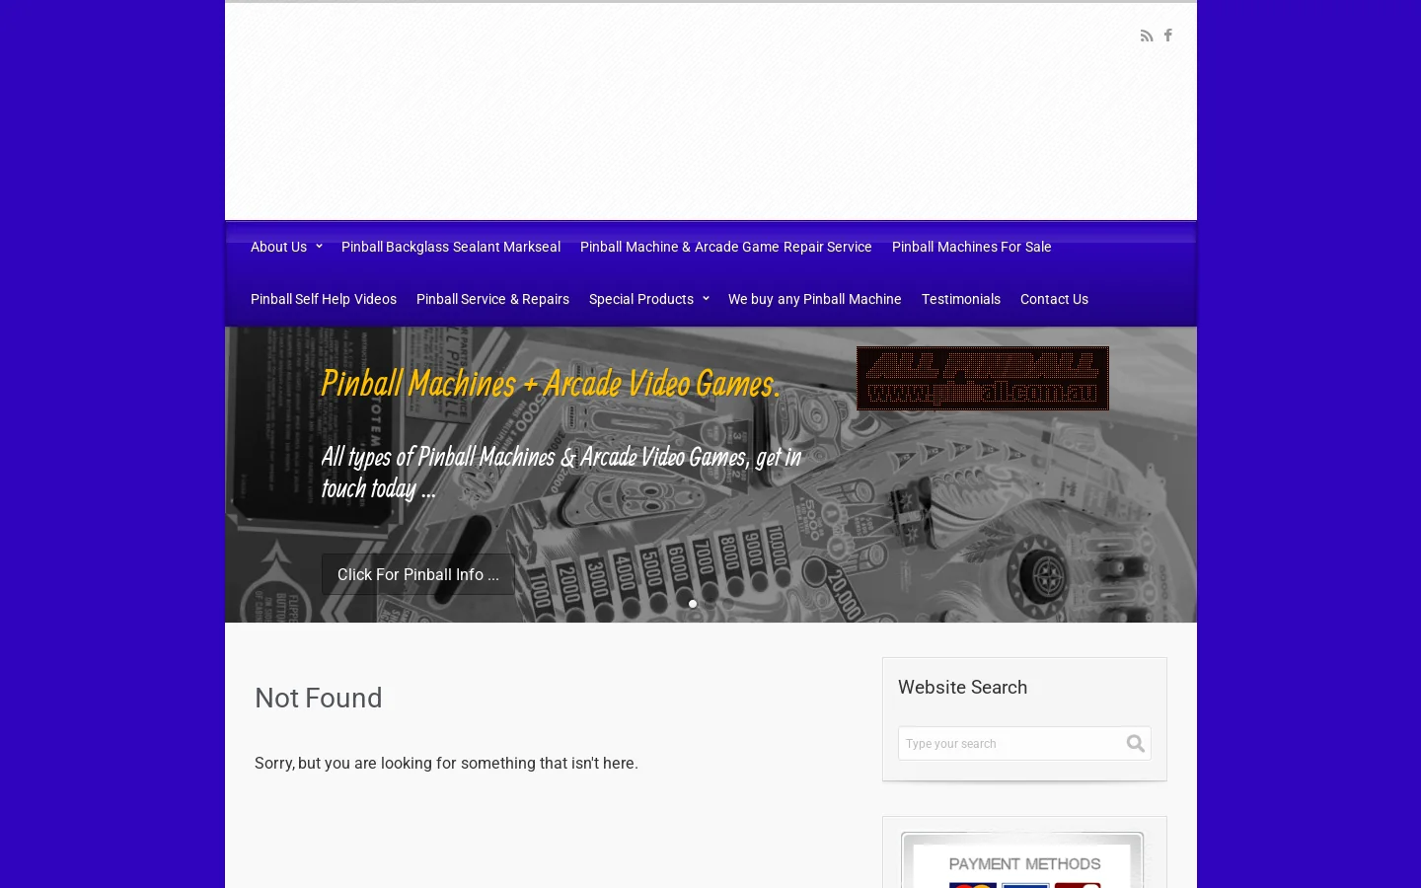Open Pinball Service & Repairs menu item
Screen dimensions: 1421x888
492,299
